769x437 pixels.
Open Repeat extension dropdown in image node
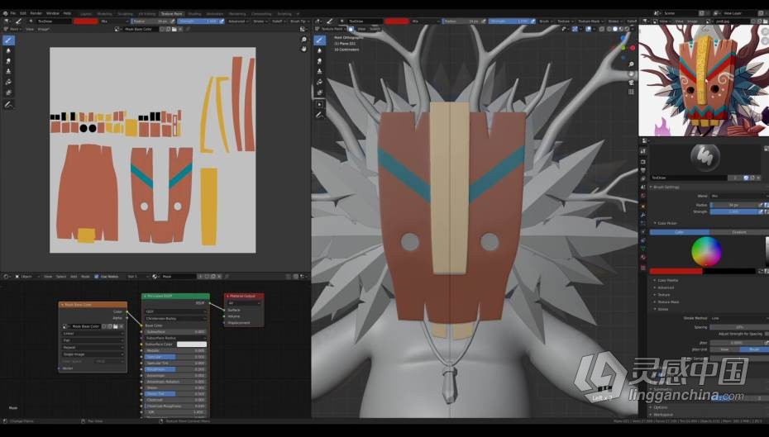tap(93, 347)
